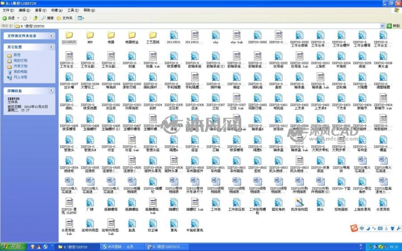Open the 20100525 folder
Viewport: 402px width, 251px height.
(x=69, y=38)
